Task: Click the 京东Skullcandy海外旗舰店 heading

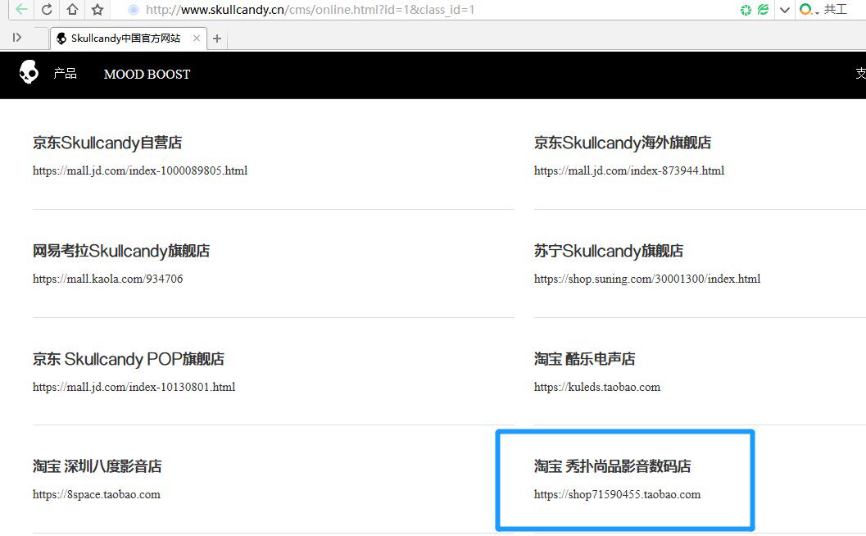Action: (x=623, y=143)
